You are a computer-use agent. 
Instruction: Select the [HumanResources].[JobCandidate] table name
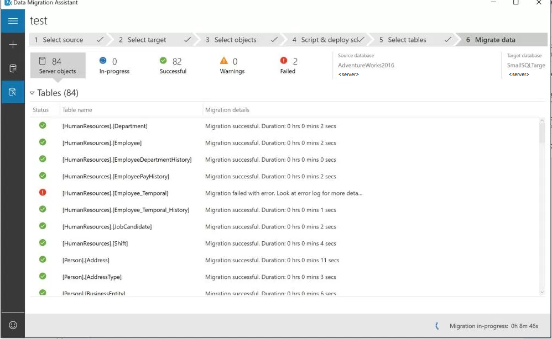(x=107, y=227)
